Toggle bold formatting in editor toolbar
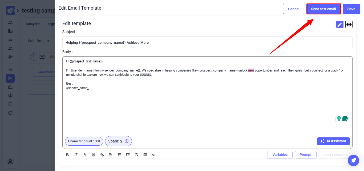The image size is (364, 171). pyautogui.click(x=67, y=155)
